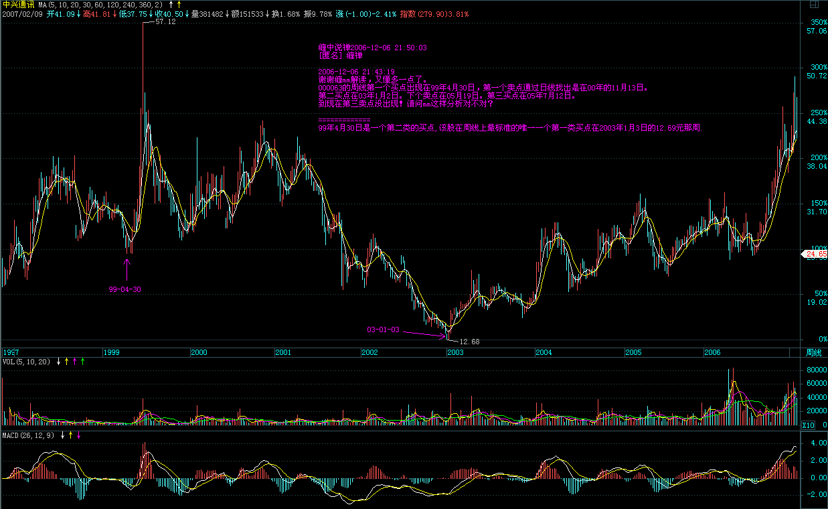Click the white arrow beside MA parameters

point(171,4)
